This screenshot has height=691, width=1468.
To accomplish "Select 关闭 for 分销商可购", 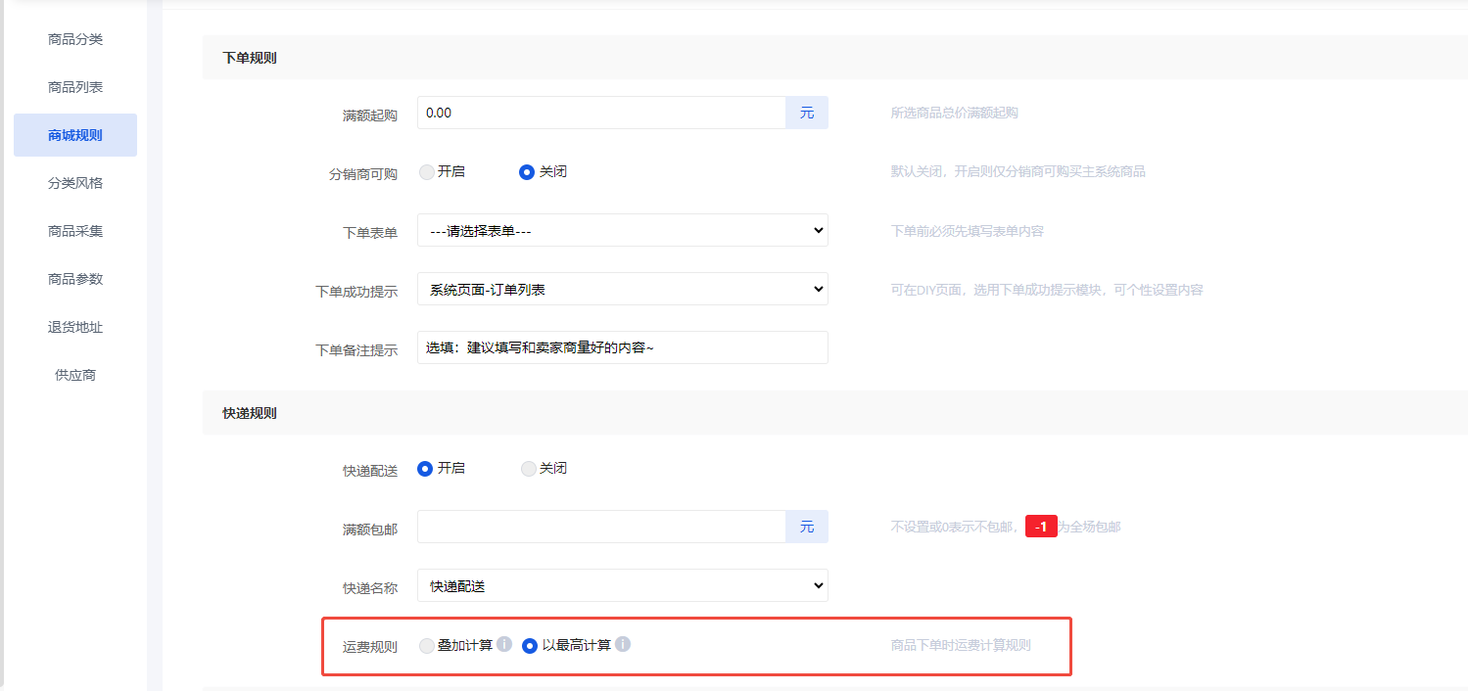I will pyautogui.click(x=527, y=171).
